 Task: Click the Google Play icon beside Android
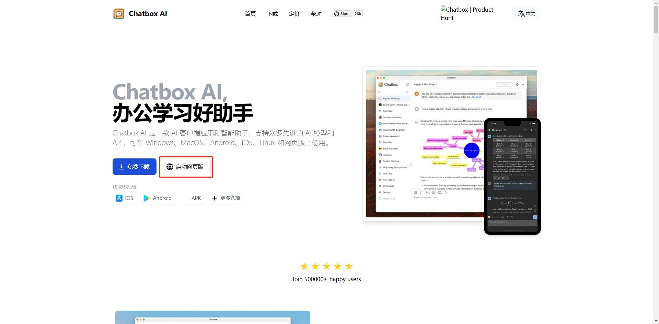(147, 198)
